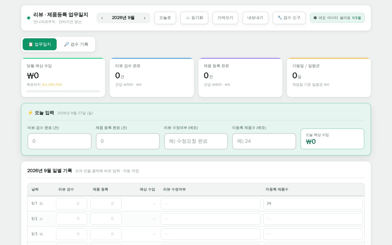The height and width of the screenshot is (245, 392).
Task: Edit the 9/1 리뷰 검수 count cell
Action: point(72,204)
